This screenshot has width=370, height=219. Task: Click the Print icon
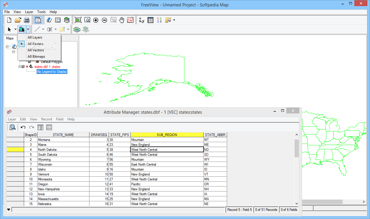pyautogui.click(x=27, y=20)
